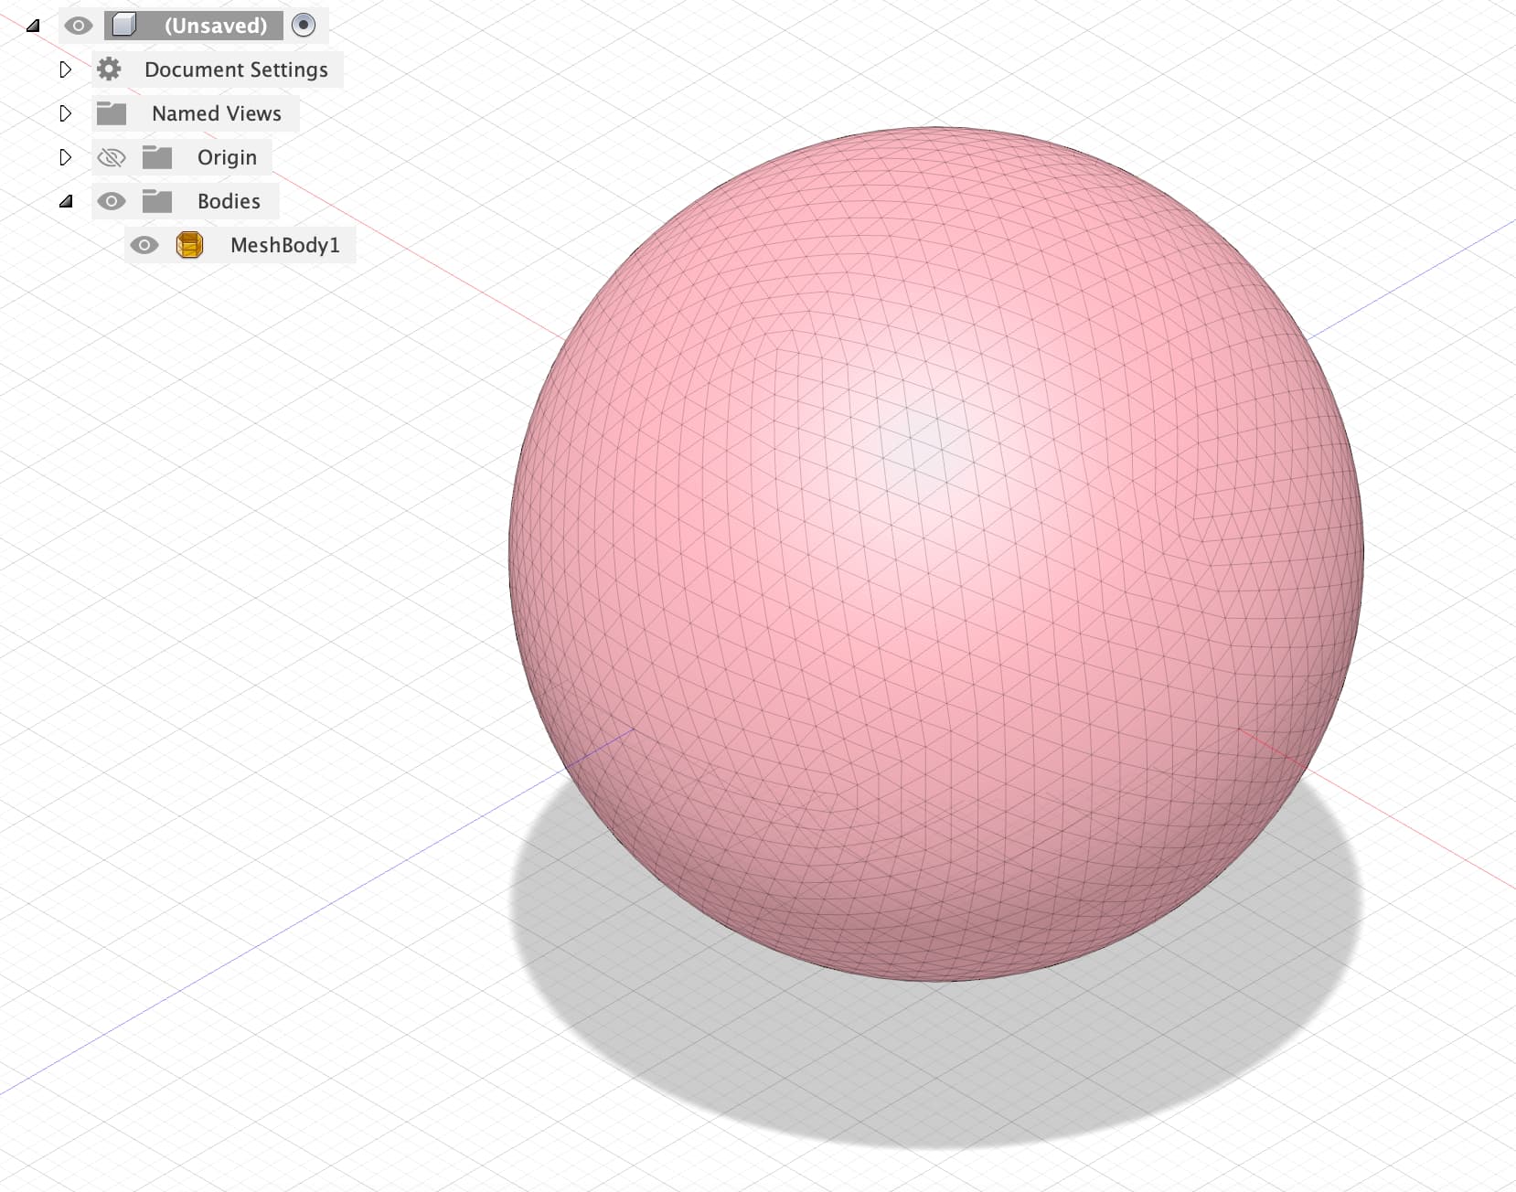This screenshot has width=1516, height=1192.
Task: Select the Origin label
Action: coord(227,157)
